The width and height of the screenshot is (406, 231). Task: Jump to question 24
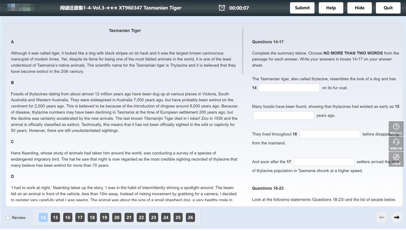[166, 217]
